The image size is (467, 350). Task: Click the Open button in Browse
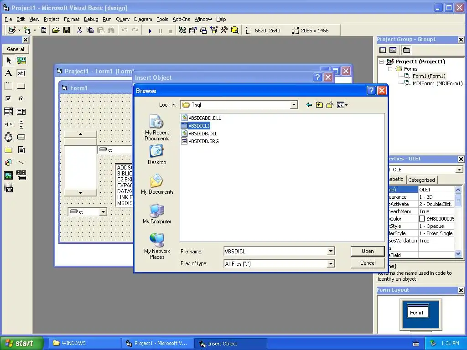coord(368,251)
